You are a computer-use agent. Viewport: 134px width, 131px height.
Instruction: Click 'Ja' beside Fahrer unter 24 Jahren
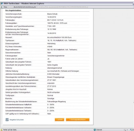click(x=48, y=59)
